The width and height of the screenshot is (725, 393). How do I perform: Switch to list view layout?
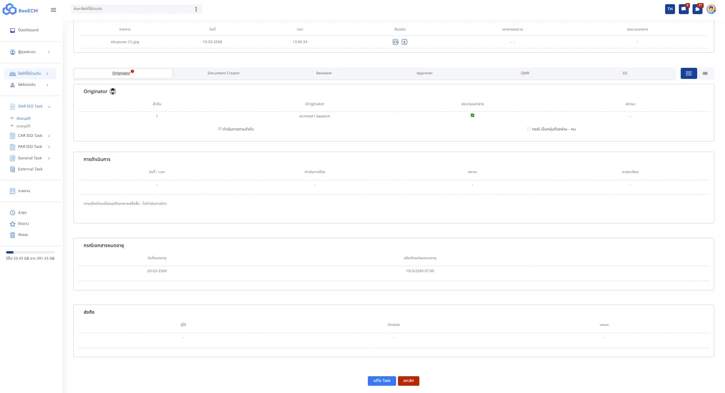(705, 74)
